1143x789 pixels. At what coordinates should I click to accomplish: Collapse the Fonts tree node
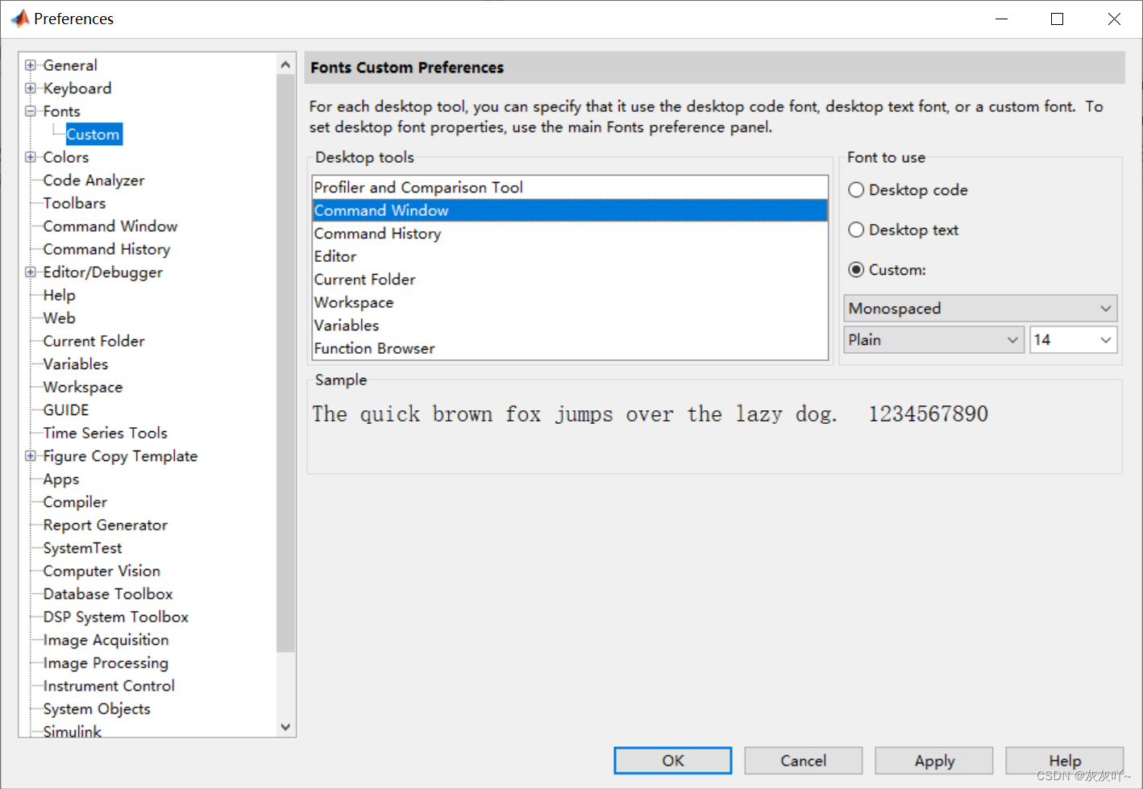pos(31,111)
